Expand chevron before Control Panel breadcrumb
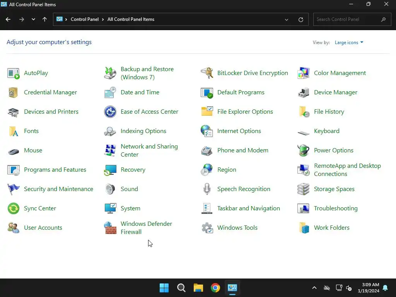Image resolution: width=396 pixels, height=297 pixels. (x=66, y=19)
